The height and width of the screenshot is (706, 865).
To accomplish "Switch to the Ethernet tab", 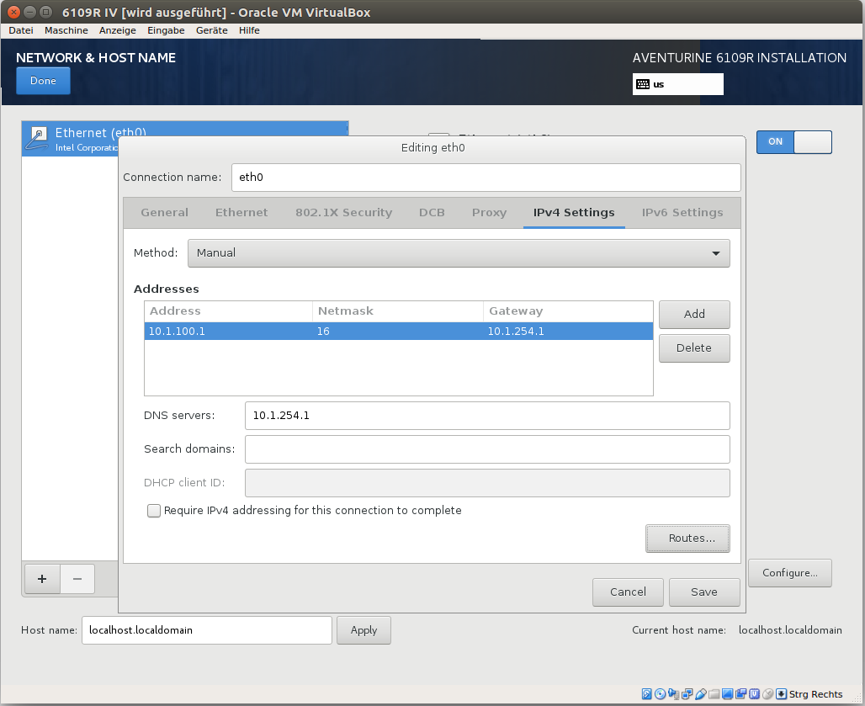I will click(241, 213).
